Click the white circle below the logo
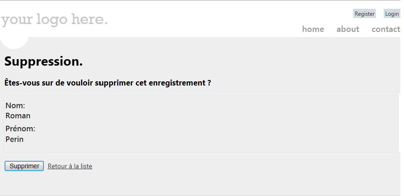Screen dimensions: 404x196 coord(14,42)
